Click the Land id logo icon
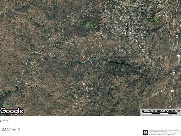Viewport: 181px width, 136px height. 145,133
